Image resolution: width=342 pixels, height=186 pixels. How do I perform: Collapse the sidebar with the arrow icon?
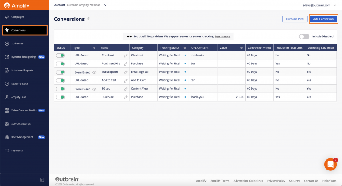coord(42,180)
